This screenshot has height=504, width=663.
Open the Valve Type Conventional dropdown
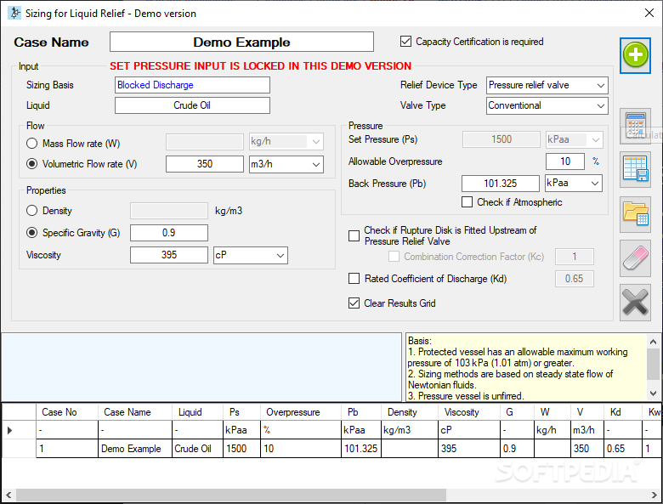point(600,105)
